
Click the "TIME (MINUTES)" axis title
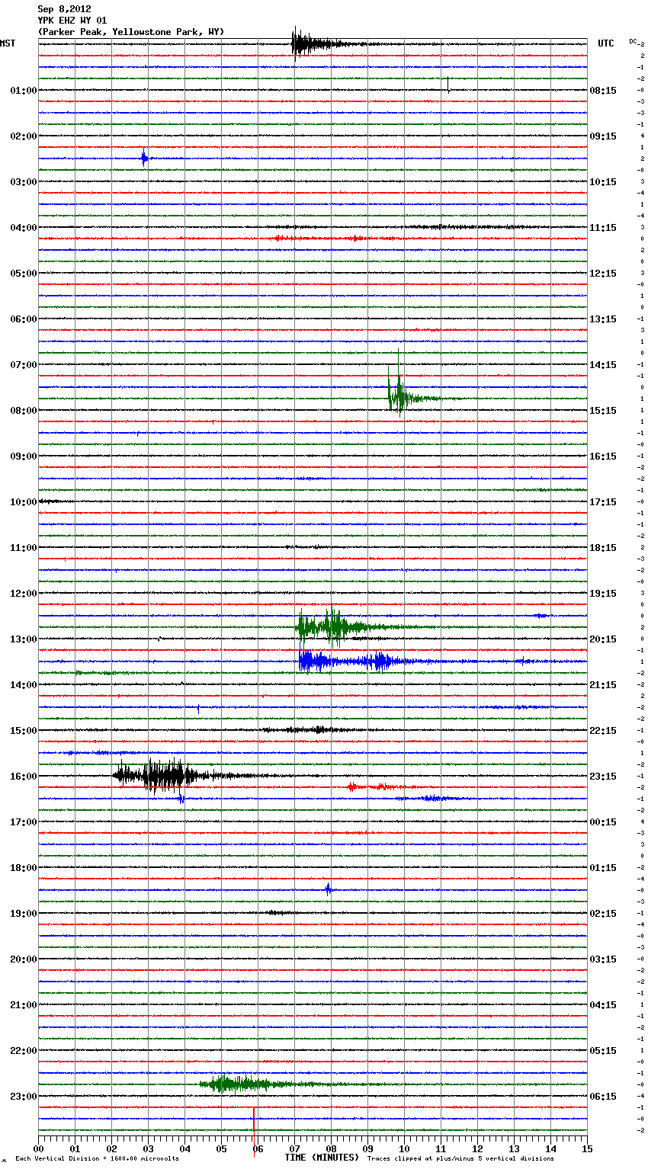322,1158
